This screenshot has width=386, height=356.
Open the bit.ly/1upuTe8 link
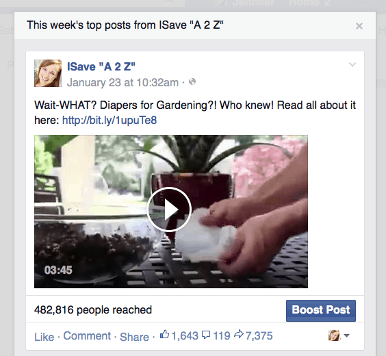click(x=110, y=120)
